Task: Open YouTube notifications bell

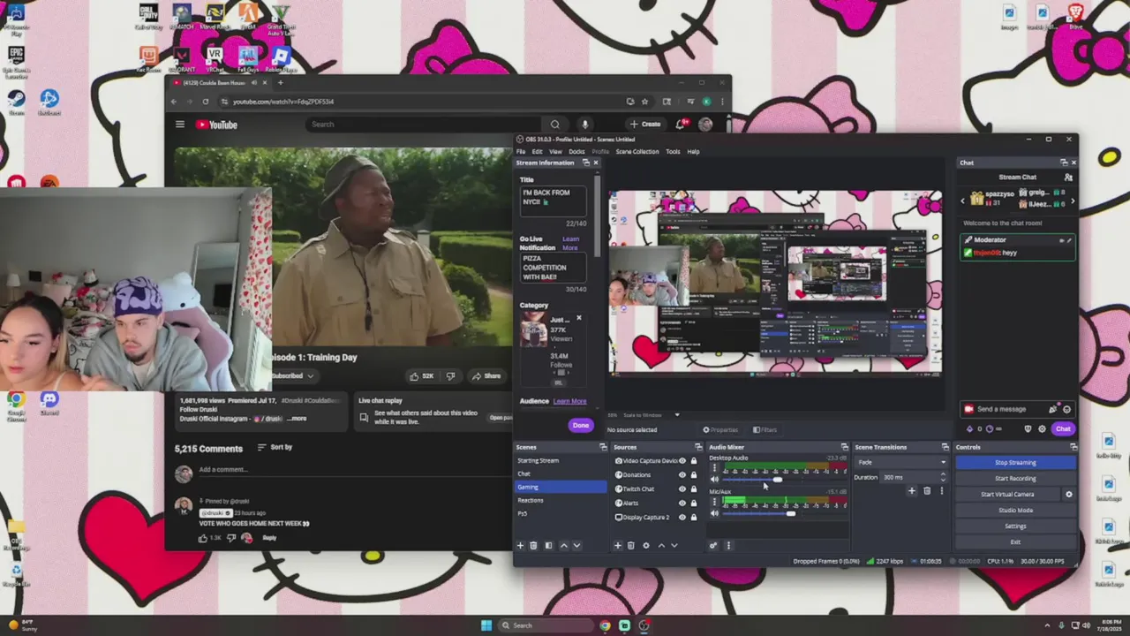Action: [x=680, y=125]
